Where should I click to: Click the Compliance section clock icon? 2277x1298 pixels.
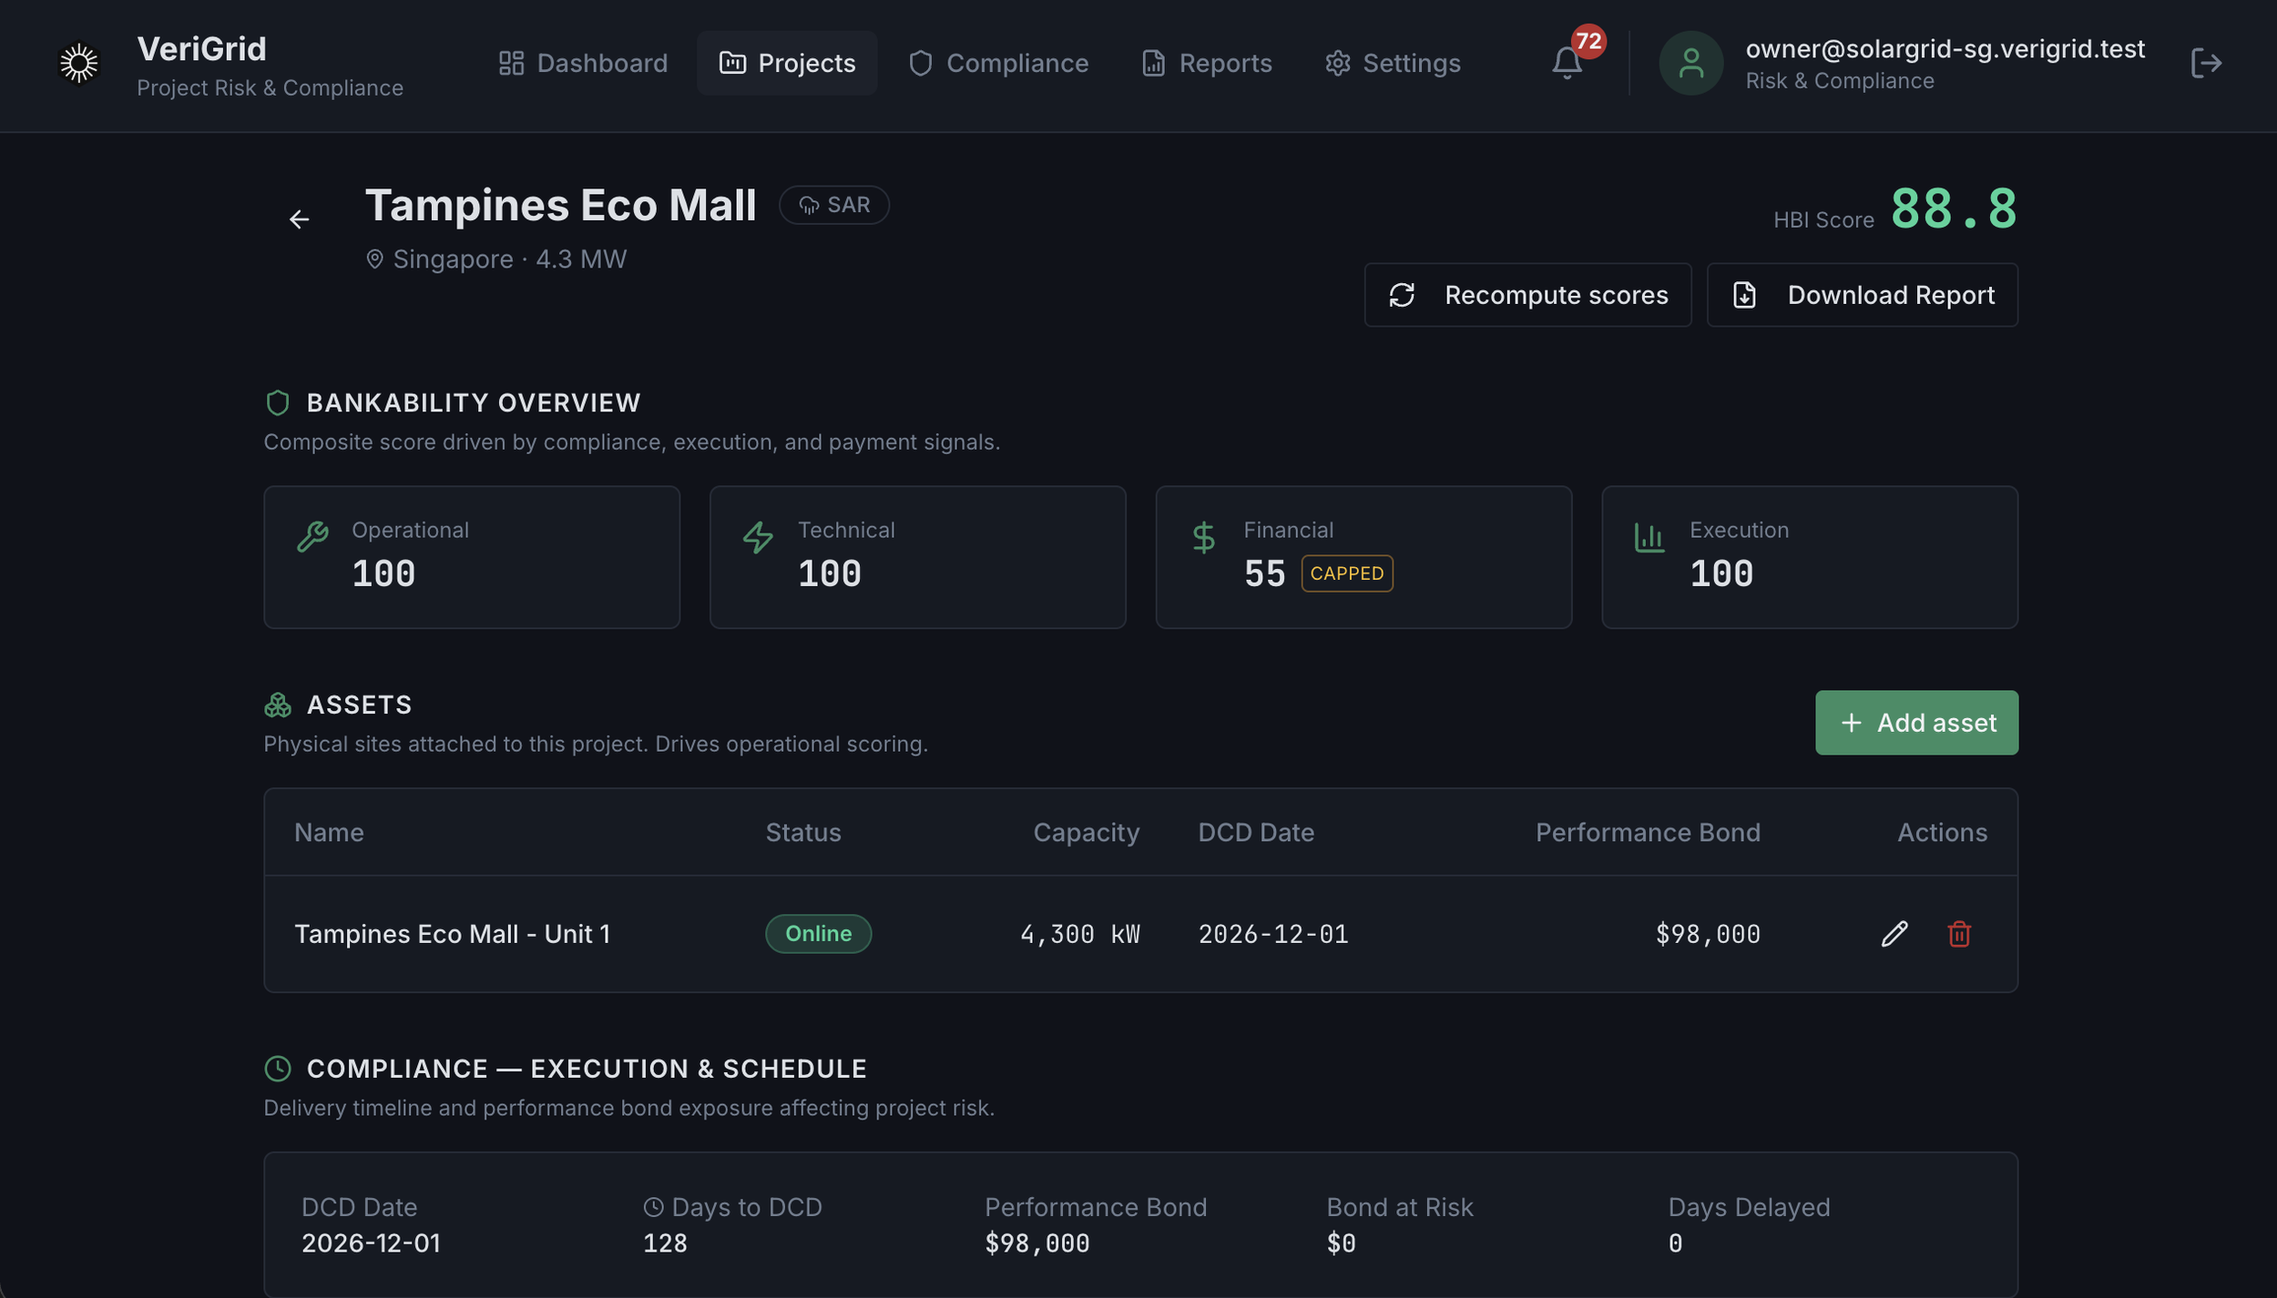[277, 1069]
